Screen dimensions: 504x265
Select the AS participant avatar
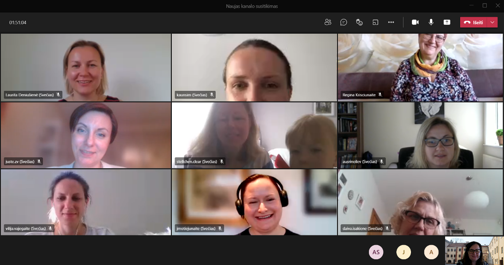point(376,252)
